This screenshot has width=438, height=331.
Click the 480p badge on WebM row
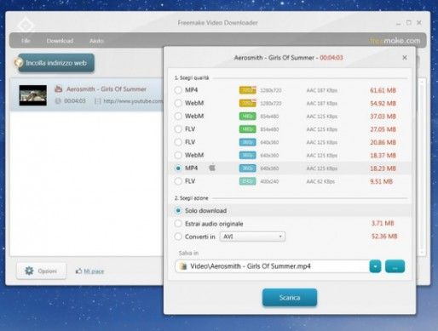coord(247,116)
